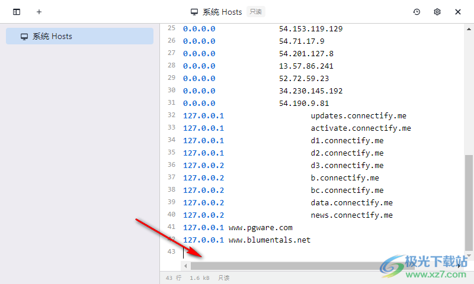Click d3.connectify.me on line 36
The image size is (474, 284).
[x=347, y=166]
